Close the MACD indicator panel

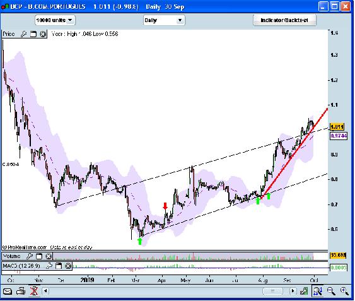(x=68, y=266)
